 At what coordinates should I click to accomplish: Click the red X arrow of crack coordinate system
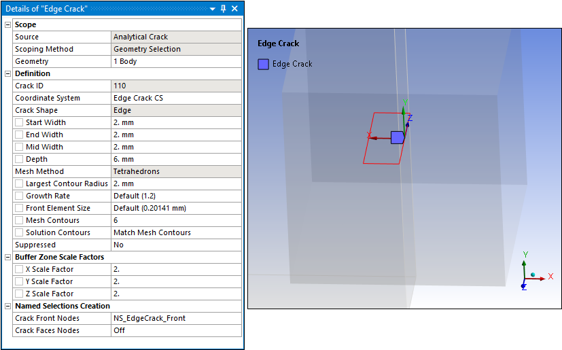pos(380,138)
